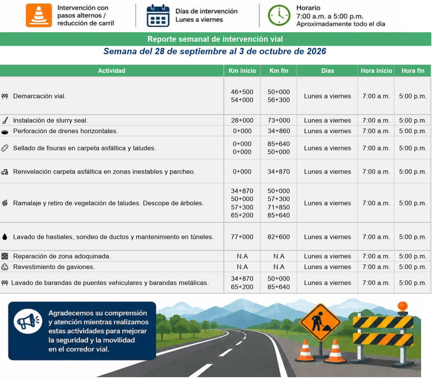Click the roller icon beside Renivelación carpeta asfáltica
434x384 pixels.
(5, 172)
